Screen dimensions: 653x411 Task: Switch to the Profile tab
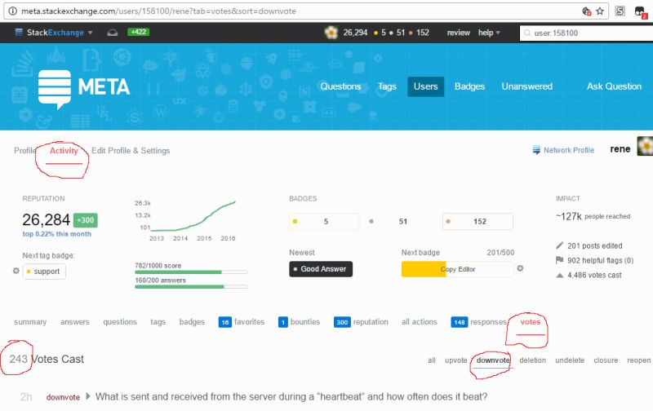point(24,151)
